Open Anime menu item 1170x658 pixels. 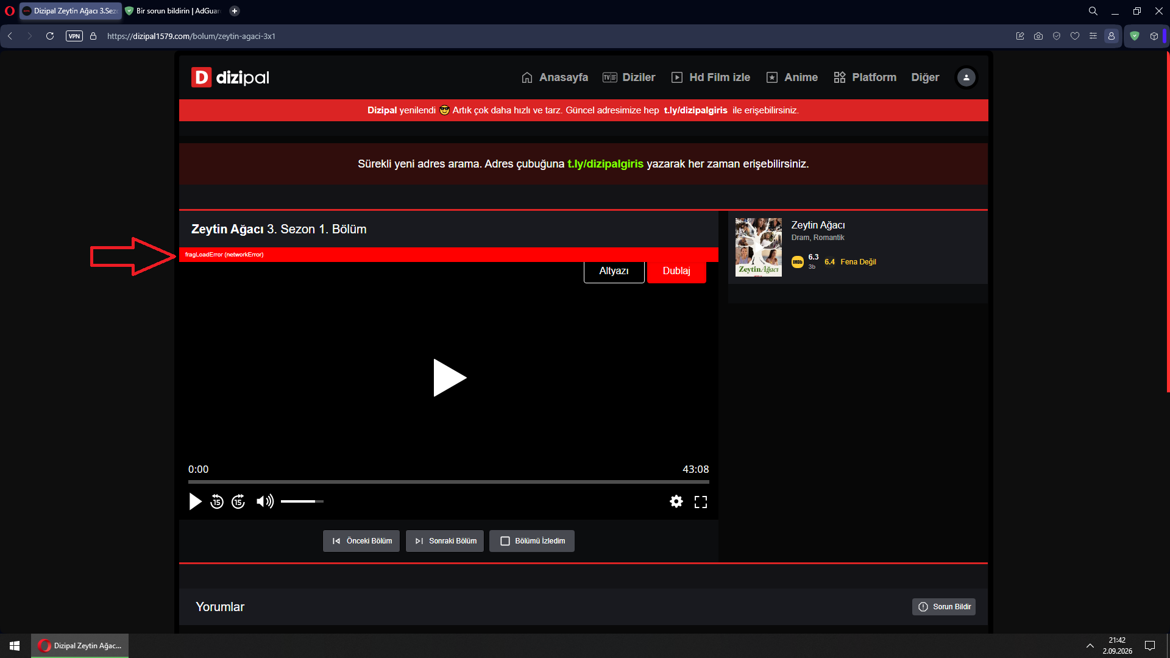point(792,77)
